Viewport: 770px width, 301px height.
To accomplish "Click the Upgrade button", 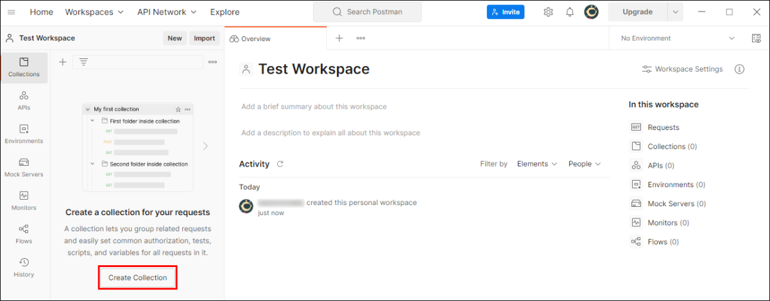I will (638, 12).
